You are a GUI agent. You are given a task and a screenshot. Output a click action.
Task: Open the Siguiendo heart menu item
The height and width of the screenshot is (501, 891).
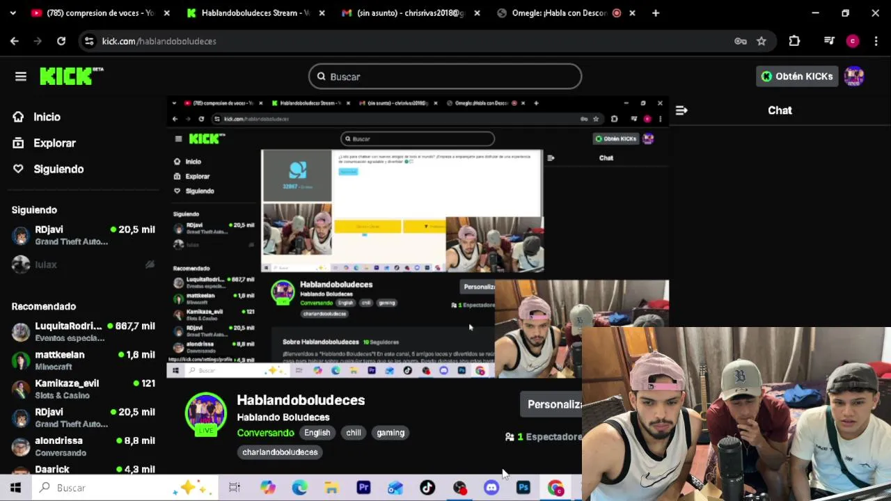[x=47, y=169]
